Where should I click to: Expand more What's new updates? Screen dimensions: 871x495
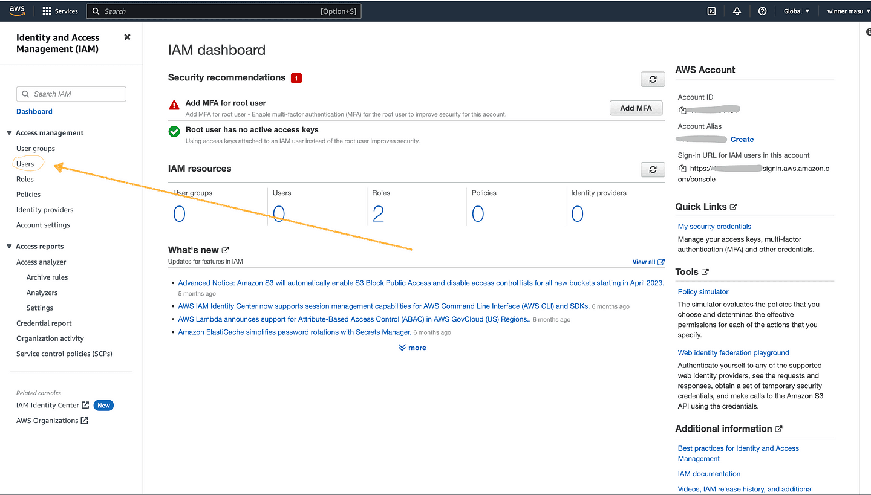(x=412, y=348)
